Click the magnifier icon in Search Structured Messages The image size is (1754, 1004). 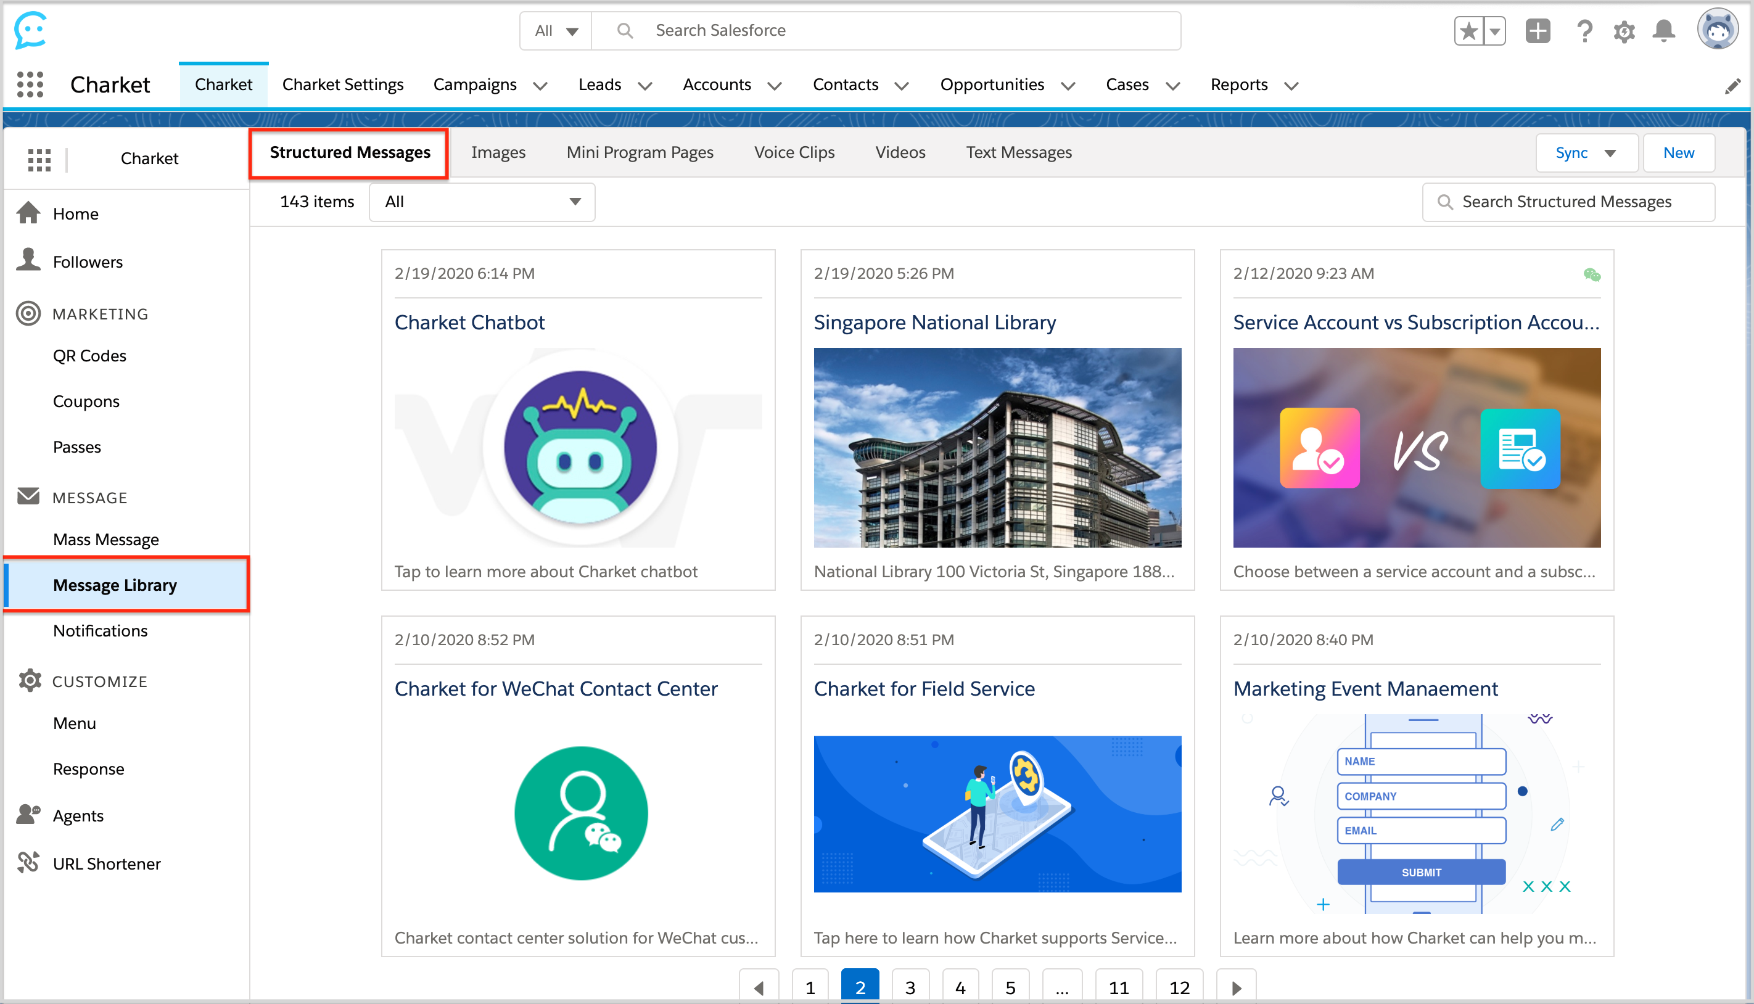(1444, 202)
